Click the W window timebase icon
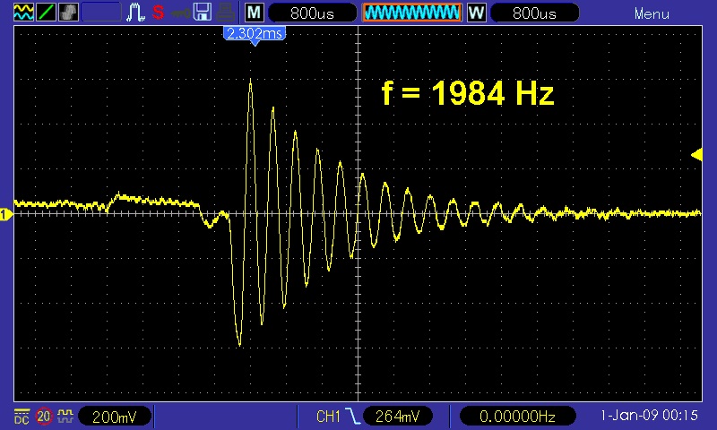The height and width of the screenshot is (430, 717). (x=476, y=13)
